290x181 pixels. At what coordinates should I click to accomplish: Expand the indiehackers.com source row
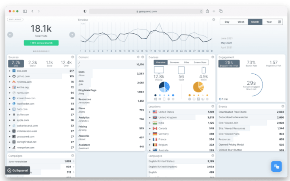click(x=10, y=131)
